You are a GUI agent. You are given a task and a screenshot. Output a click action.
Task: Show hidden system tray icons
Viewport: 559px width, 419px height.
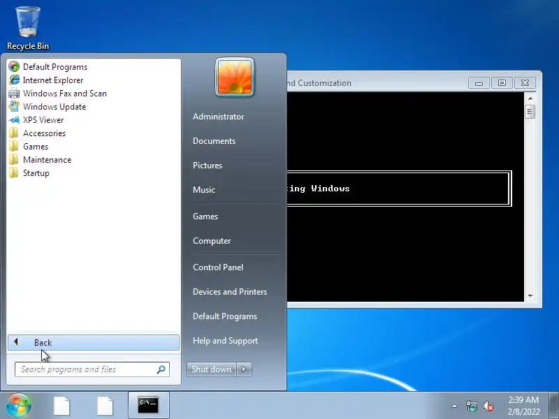pyautogui.click(x=455, y=406)
